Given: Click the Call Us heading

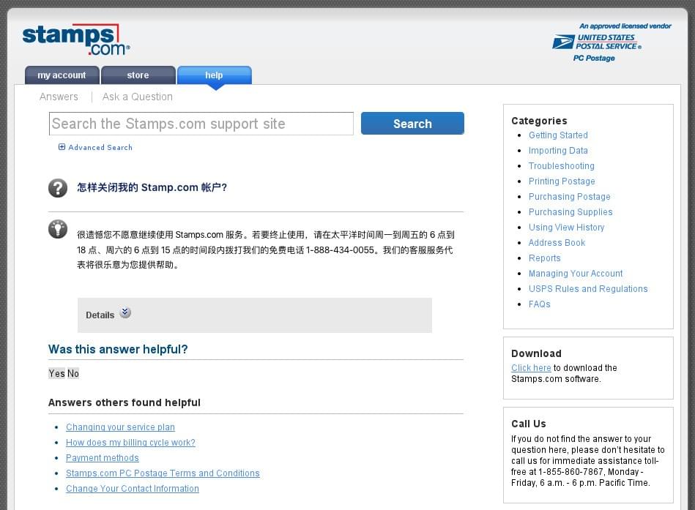Looking at the screenshot, I should [x=528, y=424].
